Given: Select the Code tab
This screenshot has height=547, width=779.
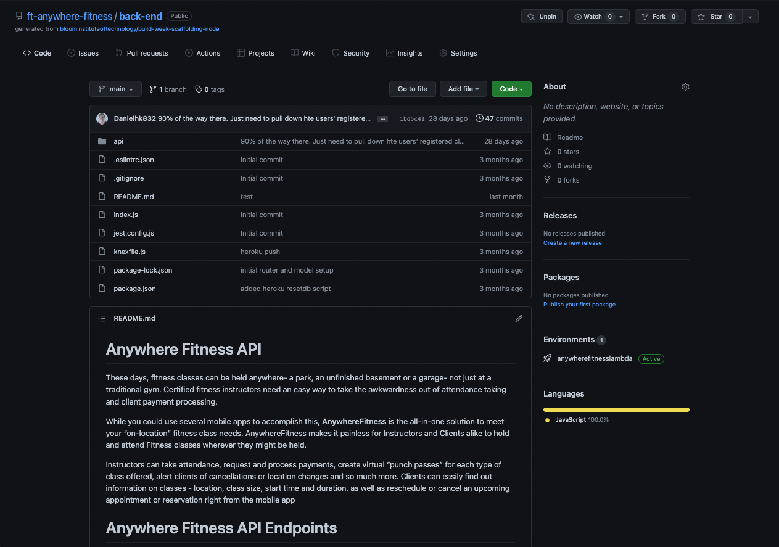Looking at the screenshot, I should coord(37,53).
